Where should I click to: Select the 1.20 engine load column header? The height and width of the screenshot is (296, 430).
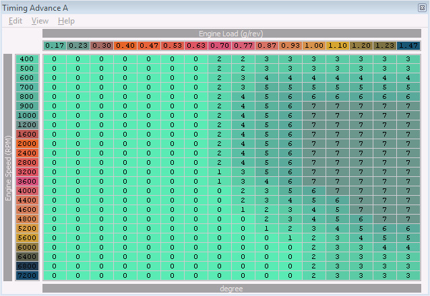pyautogui.click(x=361, y=46)
